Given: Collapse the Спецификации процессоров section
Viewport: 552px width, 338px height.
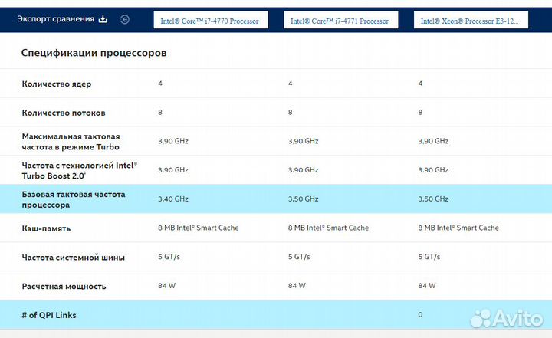Looking at the screenshot, I should [x=94, y=54].
